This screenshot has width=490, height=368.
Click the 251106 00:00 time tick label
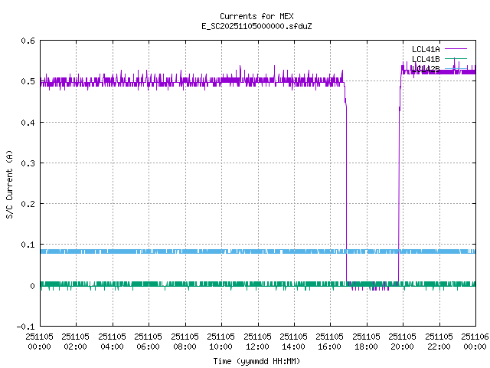[x=475, y=340]
